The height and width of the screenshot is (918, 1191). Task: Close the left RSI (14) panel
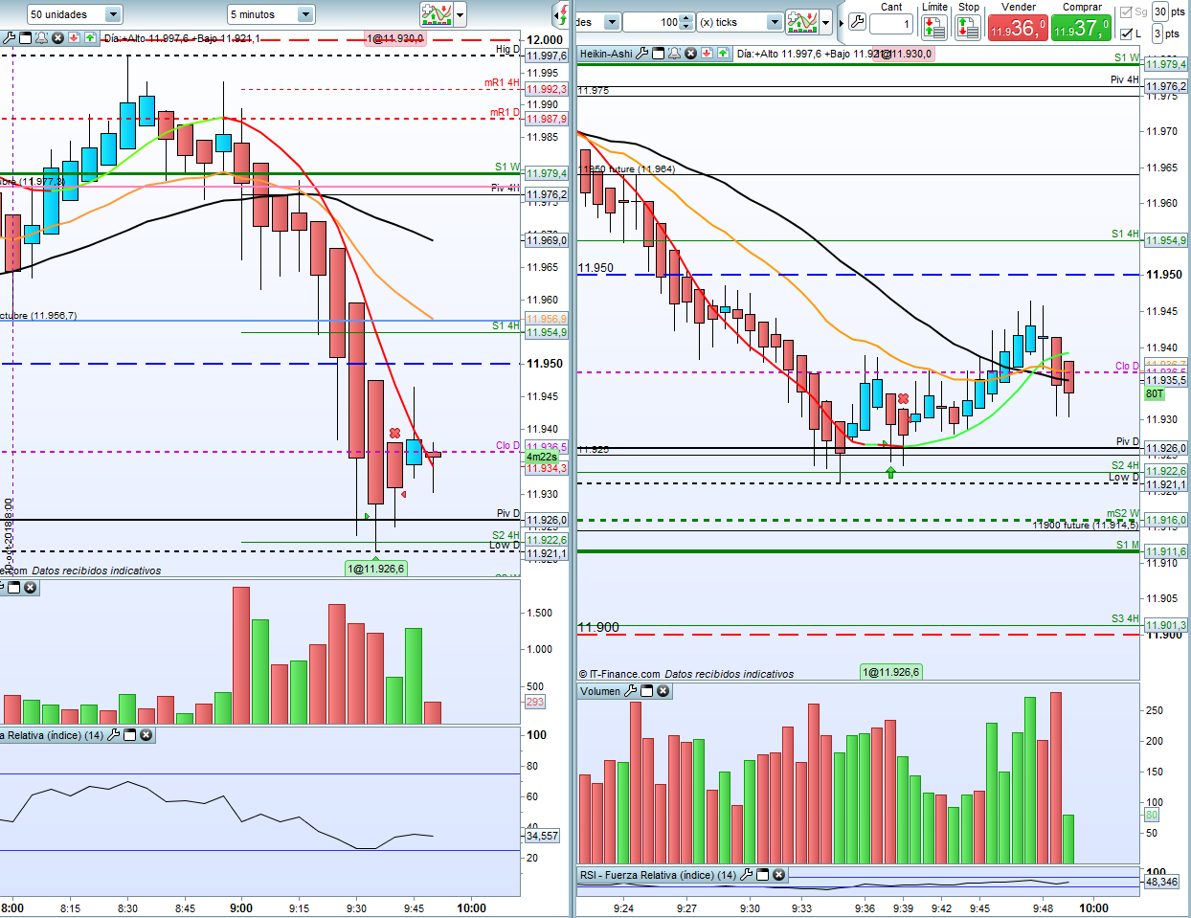click(x=146, y=735)
